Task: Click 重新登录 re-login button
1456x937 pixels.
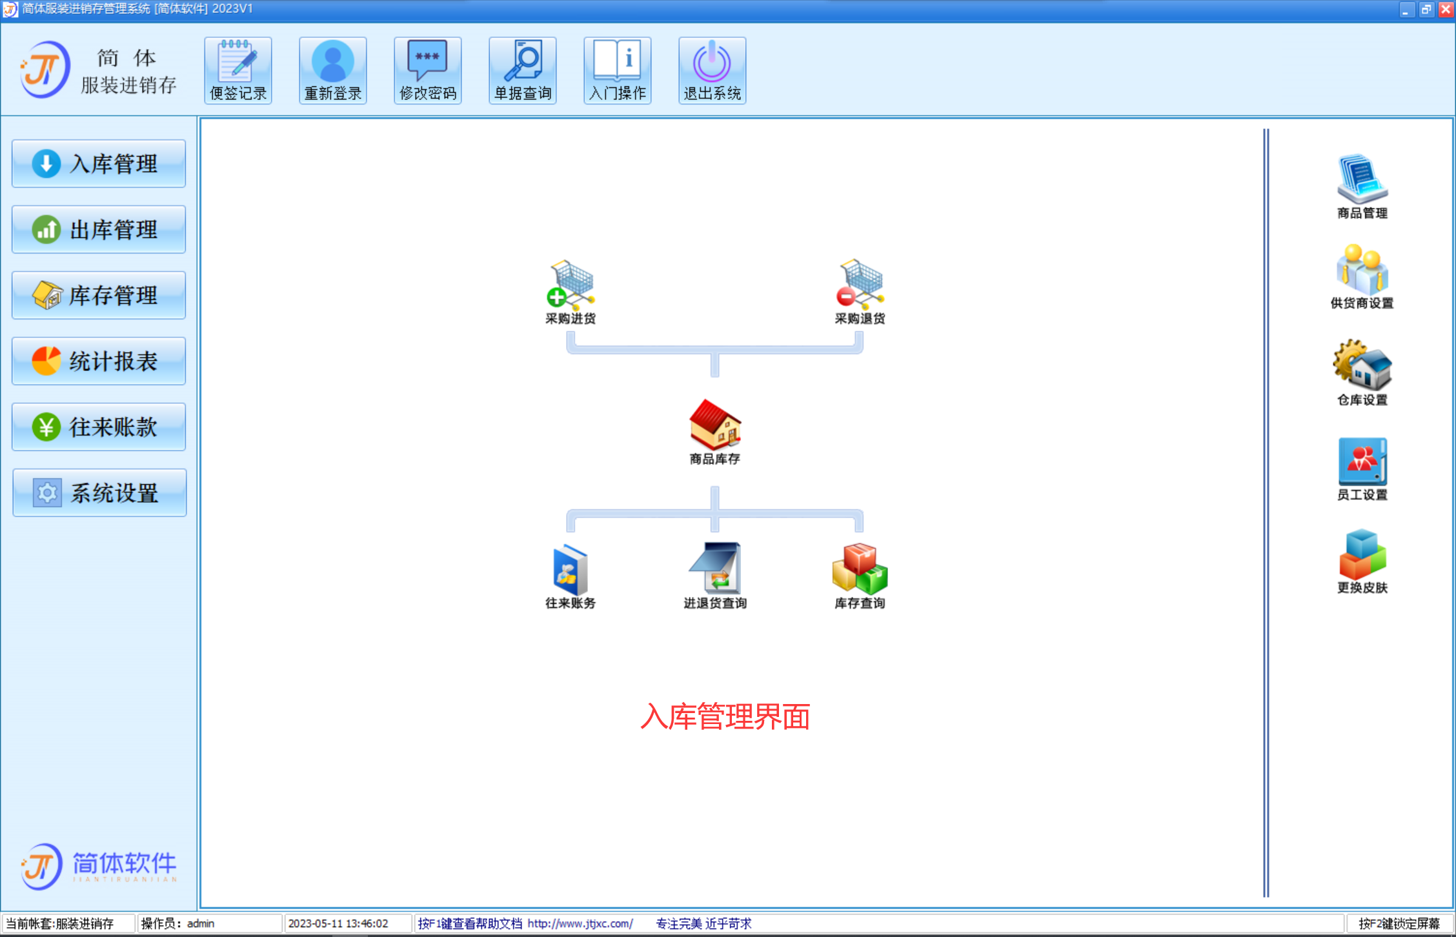Action: [x=330, y=68]
